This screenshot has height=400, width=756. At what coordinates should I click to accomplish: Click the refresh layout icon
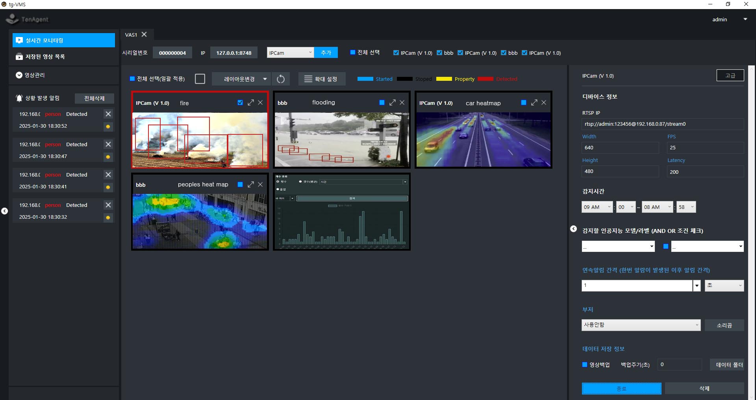281,79
